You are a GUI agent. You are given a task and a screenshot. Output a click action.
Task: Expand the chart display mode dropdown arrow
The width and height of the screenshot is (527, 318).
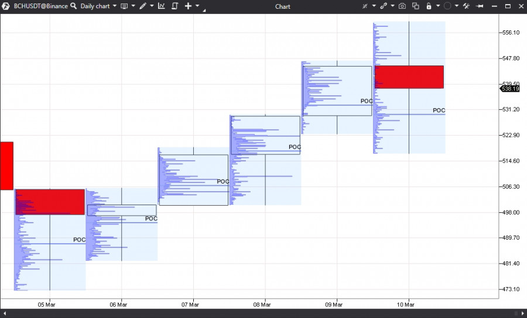(x=134, y=6)
